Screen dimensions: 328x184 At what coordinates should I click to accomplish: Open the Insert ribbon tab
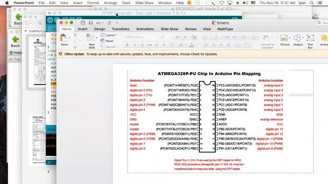(83, 29)
